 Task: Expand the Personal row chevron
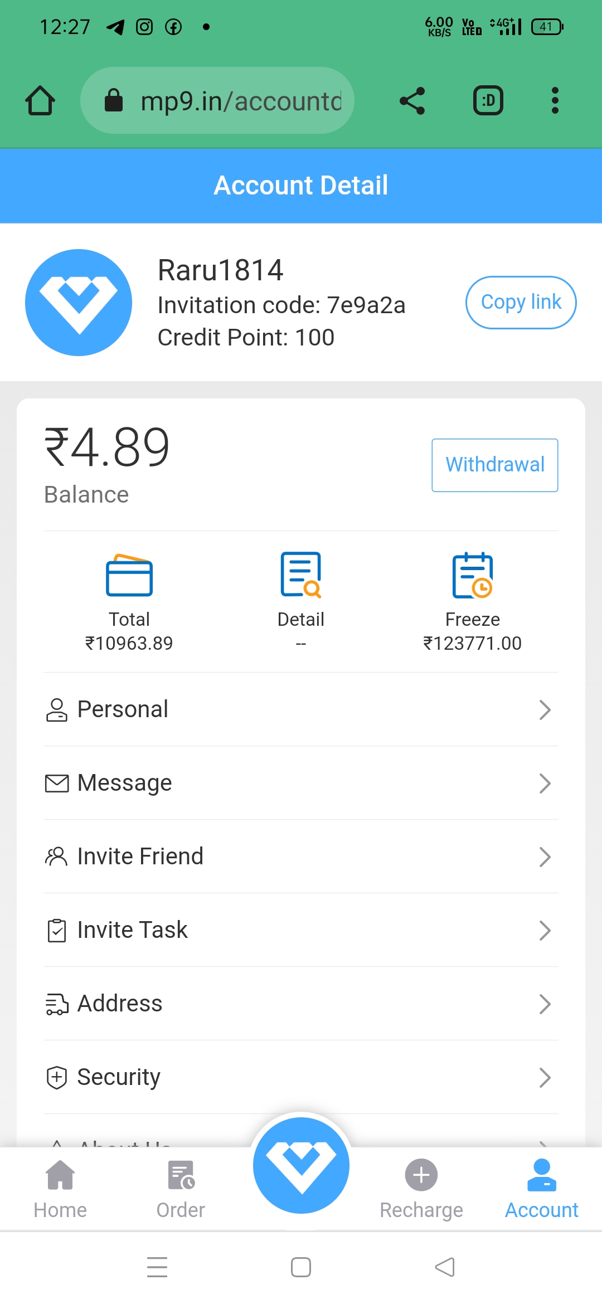(x=545, y=709)
